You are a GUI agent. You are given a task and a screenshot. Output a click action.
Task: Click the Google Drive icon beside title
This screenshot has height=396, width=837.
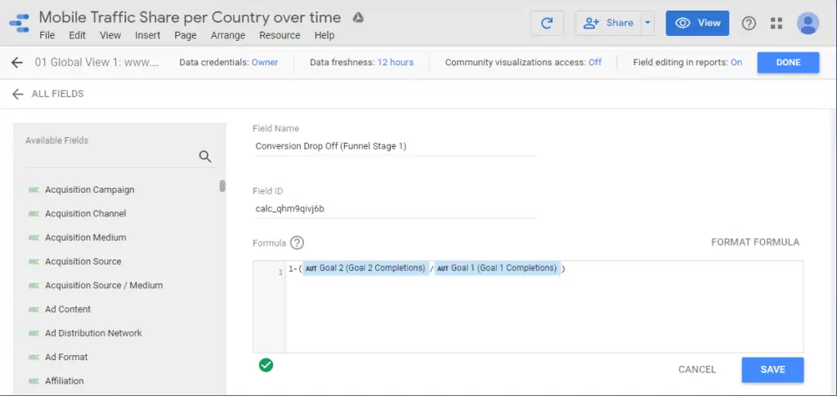[358, 18]
